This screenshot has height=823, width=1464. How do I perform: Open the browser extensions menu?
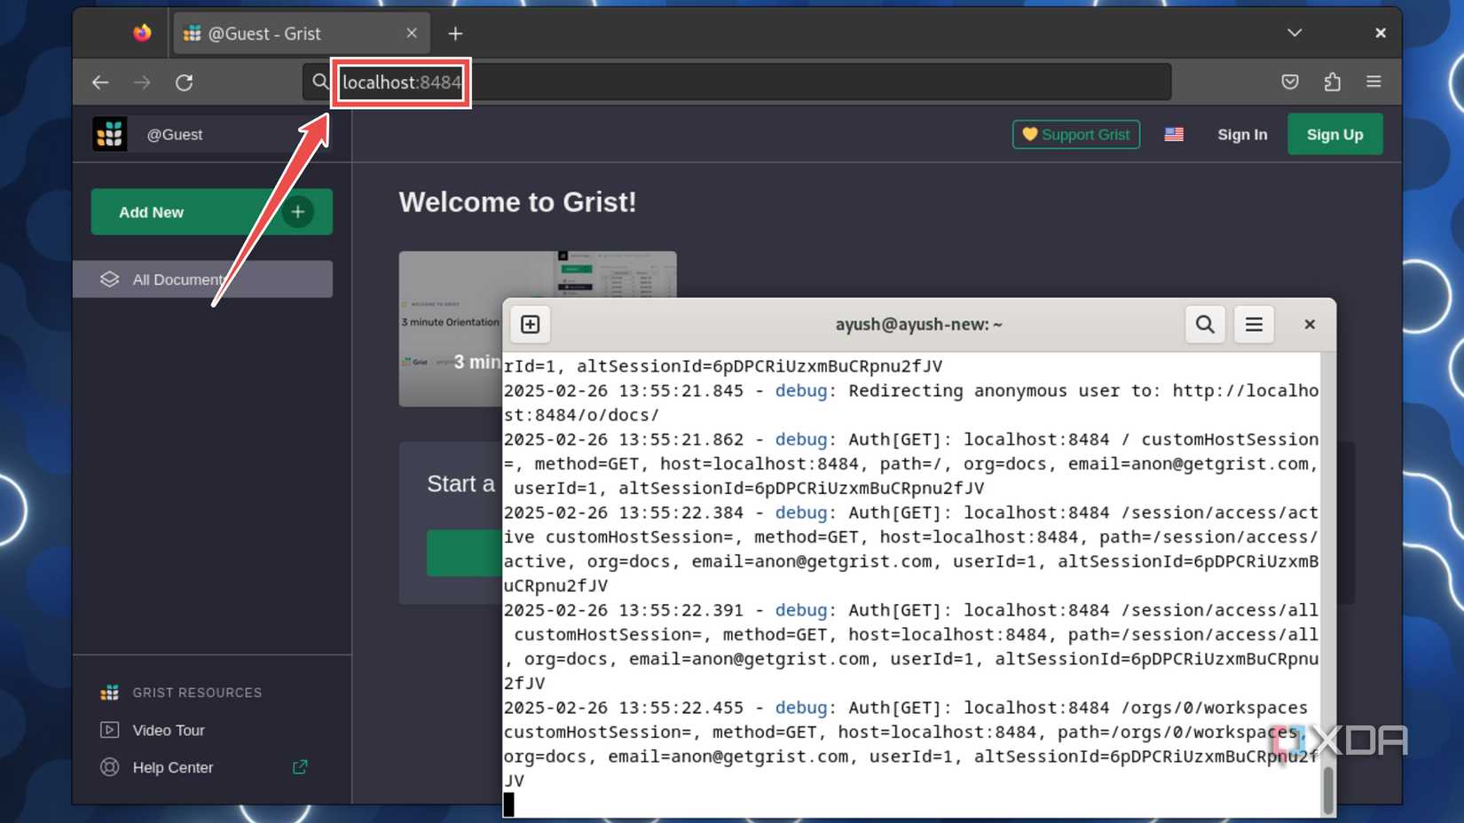pyautogui.click(x=1332, y=82)
